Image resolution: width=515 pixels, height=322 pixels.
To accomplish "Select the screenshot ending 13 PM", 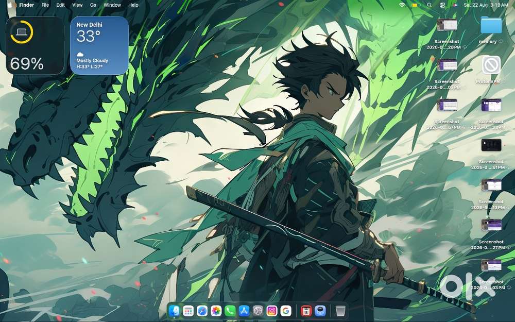I will point(491,185).
